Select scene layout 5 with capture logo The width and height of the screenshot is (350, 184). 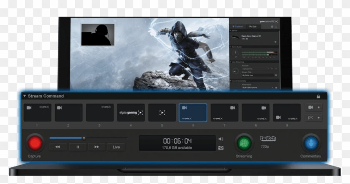(162, 113)
